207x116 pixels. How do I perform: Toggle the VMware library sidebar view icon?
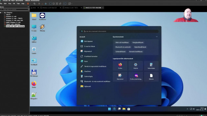(x=50, y=4)
